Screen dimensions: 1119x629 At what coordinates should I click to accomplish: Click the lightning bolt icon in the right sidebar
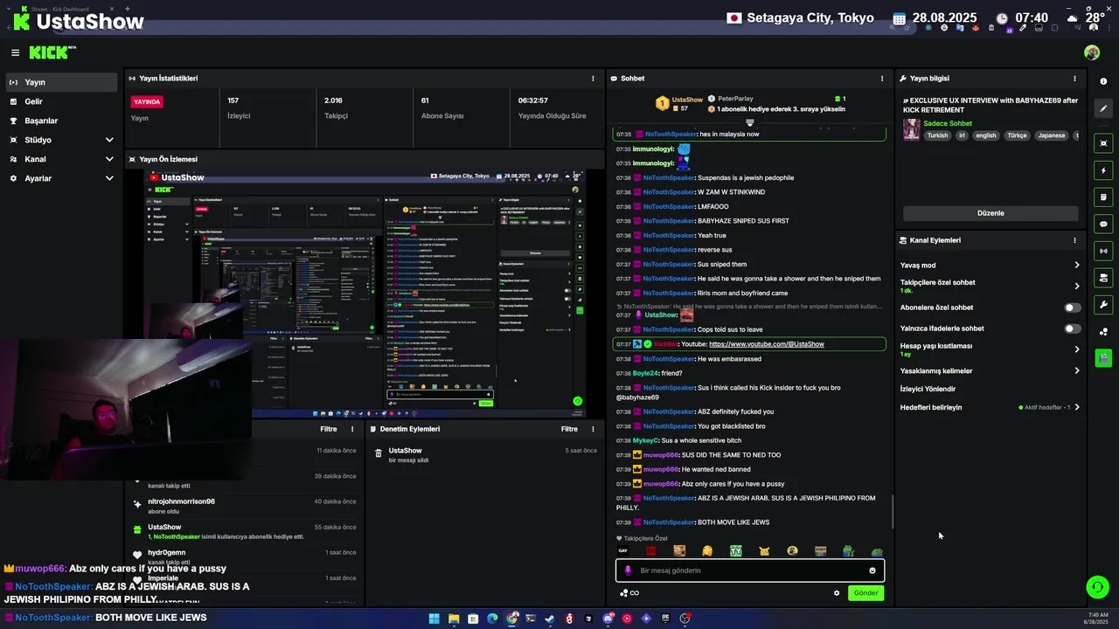coord(1103,170)
